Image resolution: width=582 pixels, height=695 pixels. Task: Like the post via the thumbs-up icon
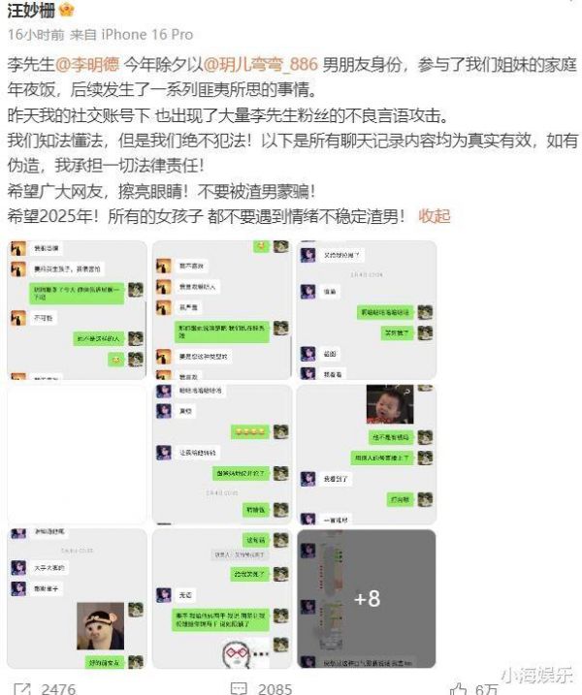tap(458, 689)
